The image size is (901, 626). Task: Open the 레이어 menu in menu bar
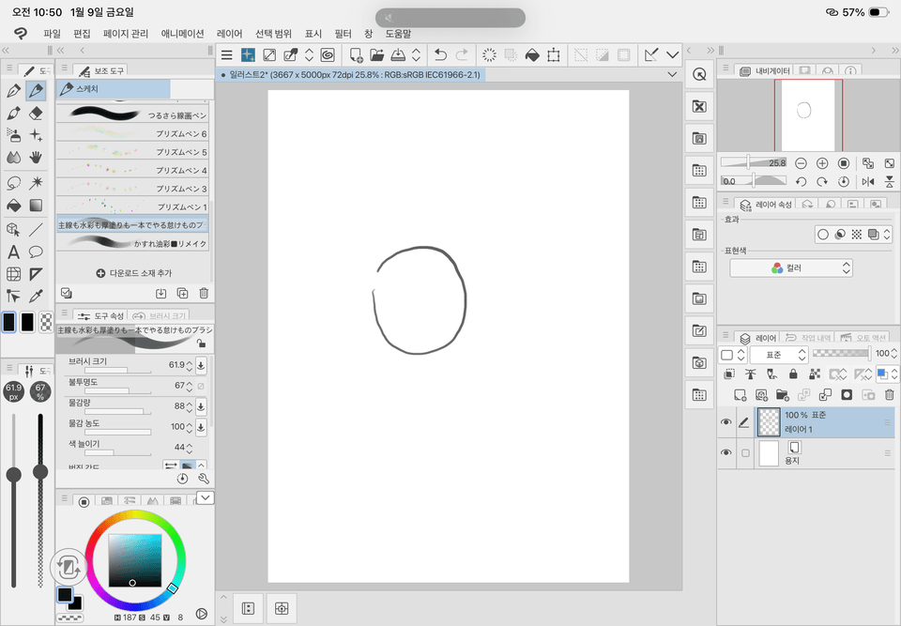(229, 33)
